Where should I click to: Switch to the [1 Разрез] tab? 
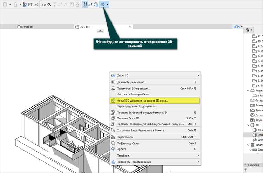point(25,27)
